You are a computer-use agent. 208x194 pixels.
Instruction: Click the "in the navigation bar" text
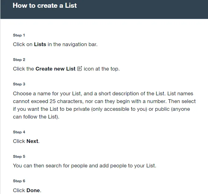click(72, 44)
